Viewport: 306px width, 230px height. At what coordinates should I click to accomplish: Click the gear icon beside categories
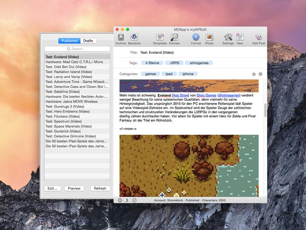pos(254,74)
